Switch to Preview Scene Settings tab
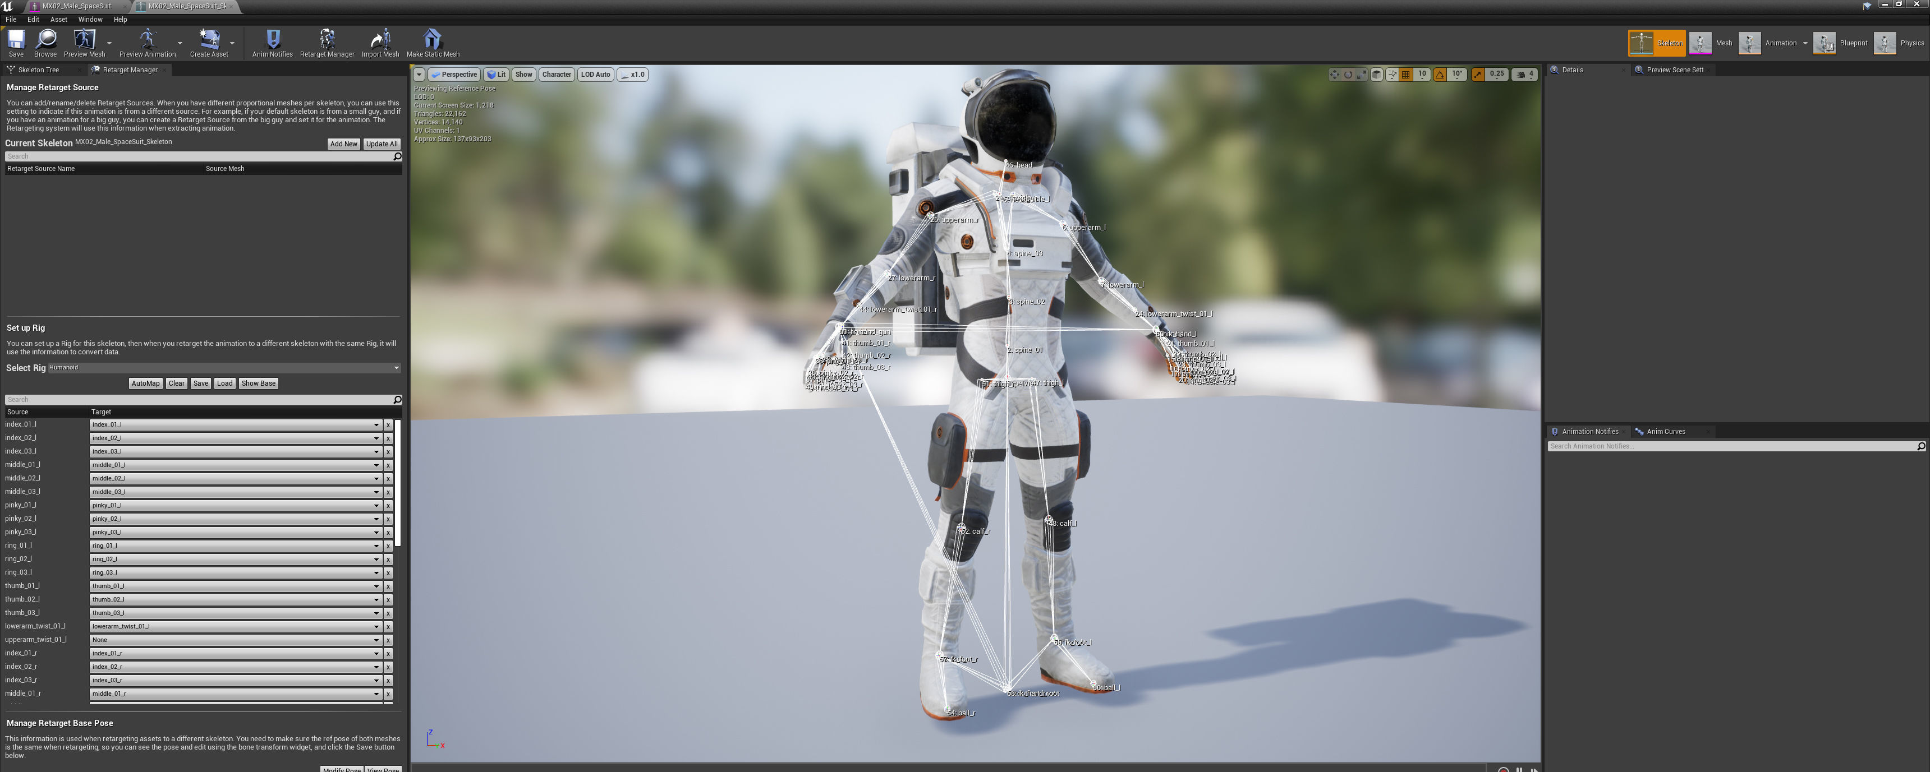This screenshot has width=1930, height=772. (1675, 70)
